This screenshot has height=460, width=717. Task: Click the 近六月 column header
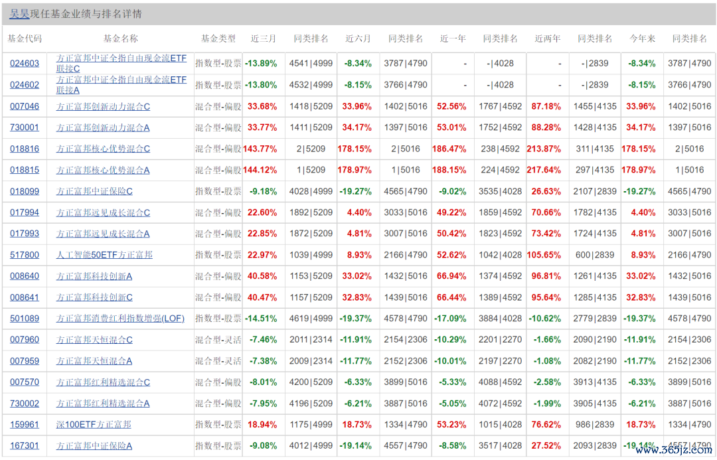click(x=358, y=39)
